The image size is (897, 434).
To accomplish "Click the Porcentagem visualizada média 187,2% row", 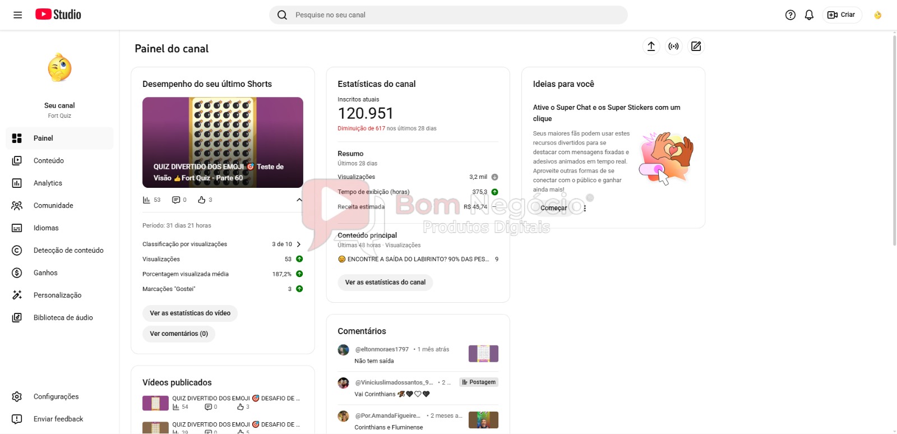I will (x=223, y=274).
